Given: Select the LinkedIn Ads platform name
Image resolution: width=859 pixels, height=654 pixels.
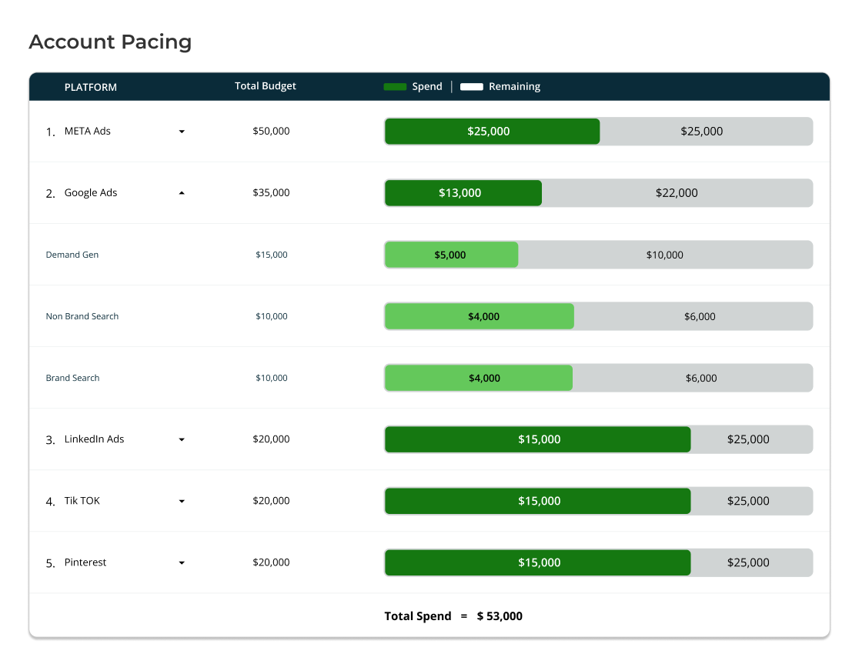Looking at the screenshot, I should click(x=94, y=439).
